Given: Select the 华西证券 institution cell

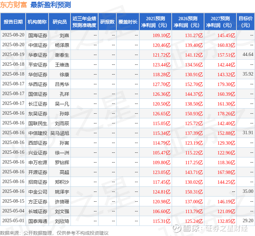Looking at the screenshot, I should [x=38, y=84].
